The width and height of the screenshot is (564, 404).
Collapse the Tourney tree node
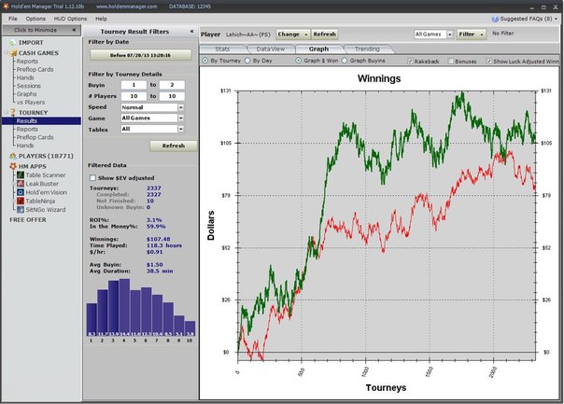click(x=7, y=113)
